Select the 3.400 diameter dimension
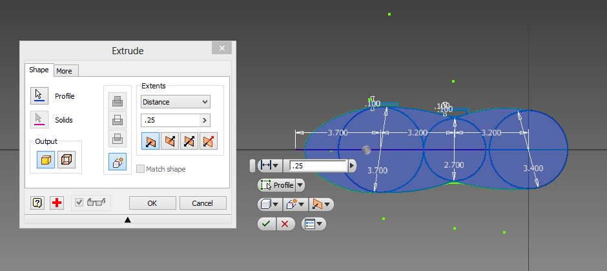Screen dimensions: 607x271 (533, 168)
